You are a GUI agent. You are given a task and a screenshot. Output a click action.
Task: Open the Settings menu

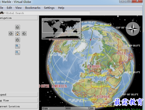click(x=49, y=8)
